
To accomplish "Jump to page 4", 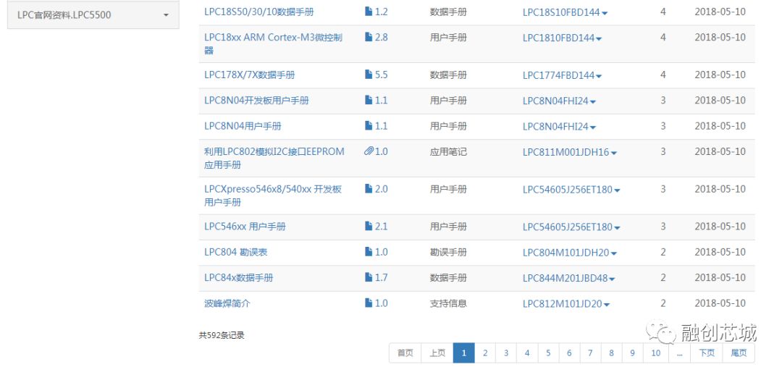I will tap(526, 353).
